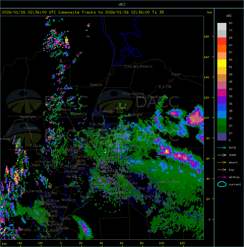244x247 pixels.
Task: Select the light blue swatch between 35 and 30
Action: (222, 115)
